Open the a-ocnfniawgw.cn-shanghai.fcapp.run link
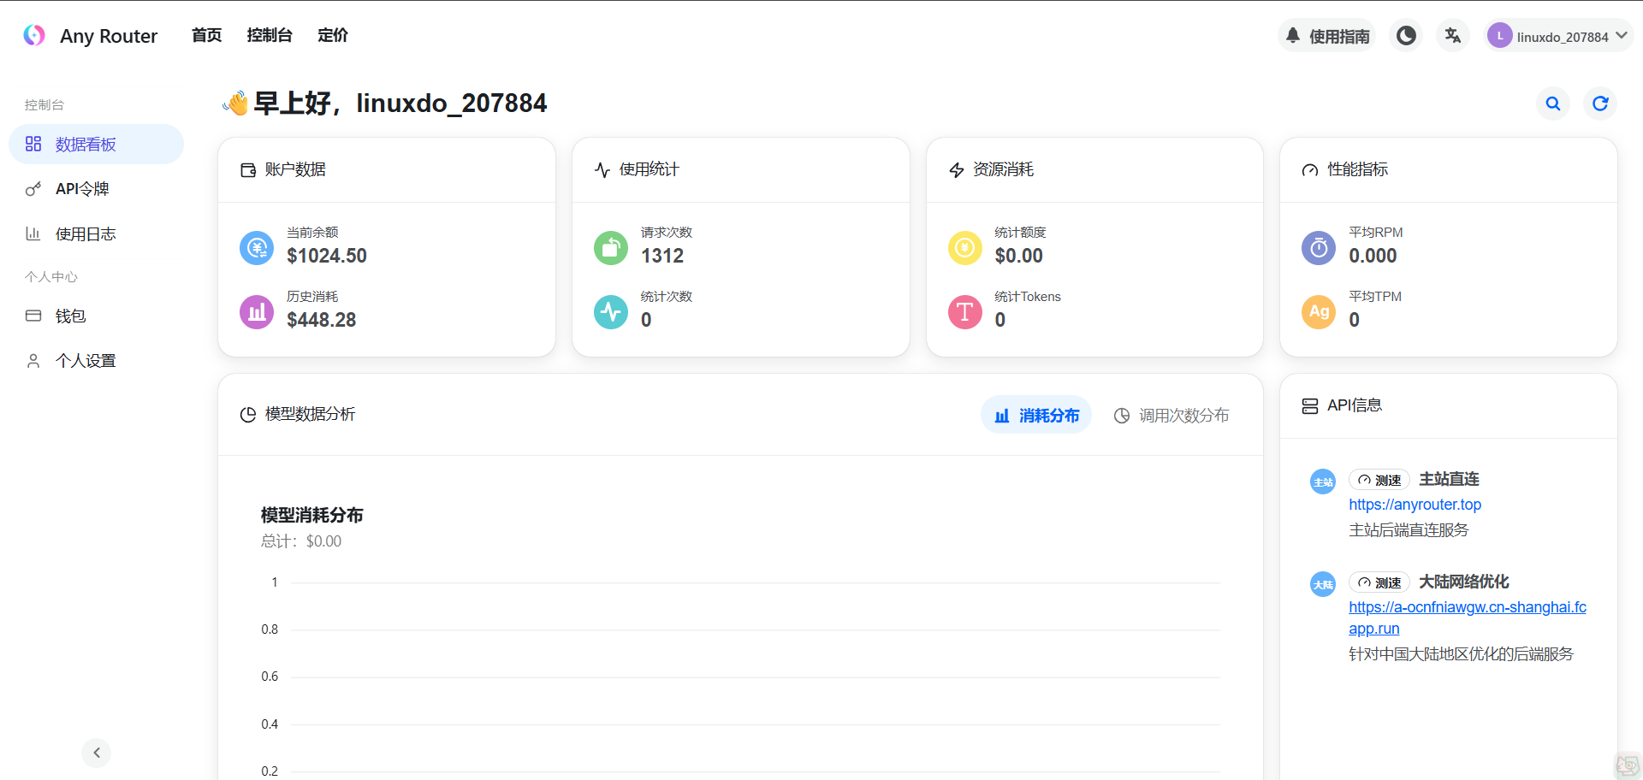1643x780 pixels. coord(1468,617)
